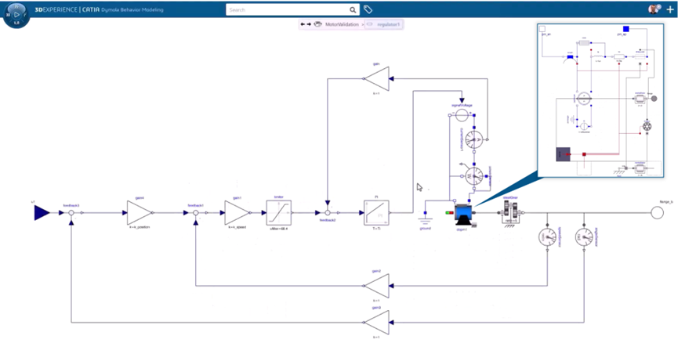Click the tag icon beside search
678x343 pixels.
[368, 9]
